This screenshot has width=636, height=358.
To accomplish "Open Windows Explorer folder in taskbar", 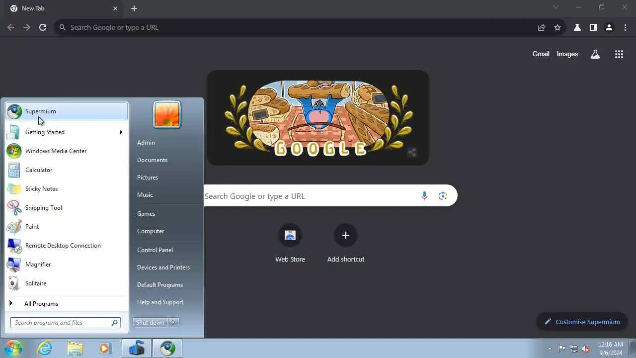I will tap(75, 349).
